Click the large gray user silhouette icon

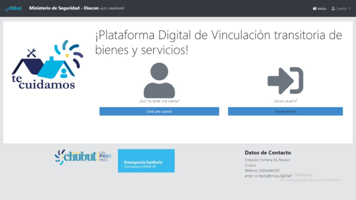159,80
